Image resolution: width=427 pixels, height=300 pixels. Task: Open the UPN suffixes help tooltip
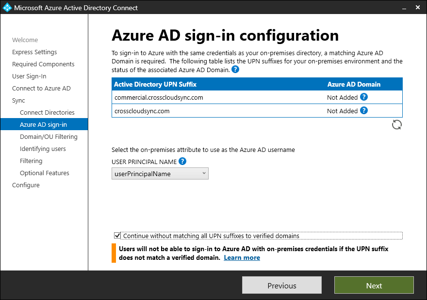235,69
